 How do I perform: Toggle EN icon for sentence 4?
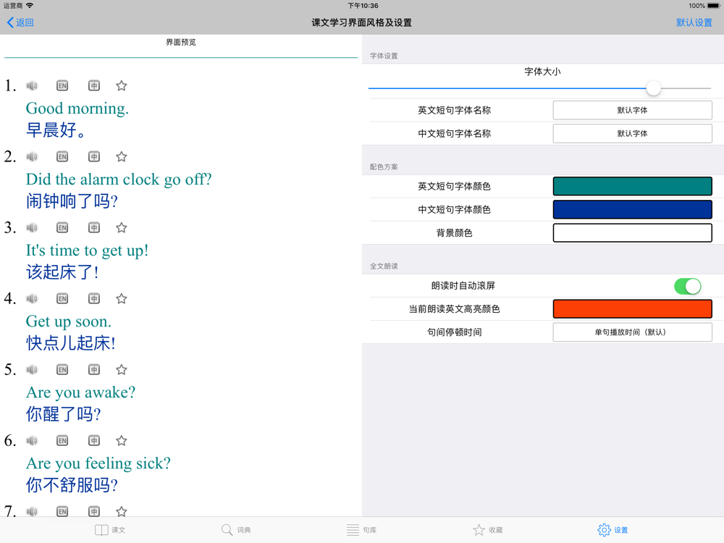click(x=62, y=299)
